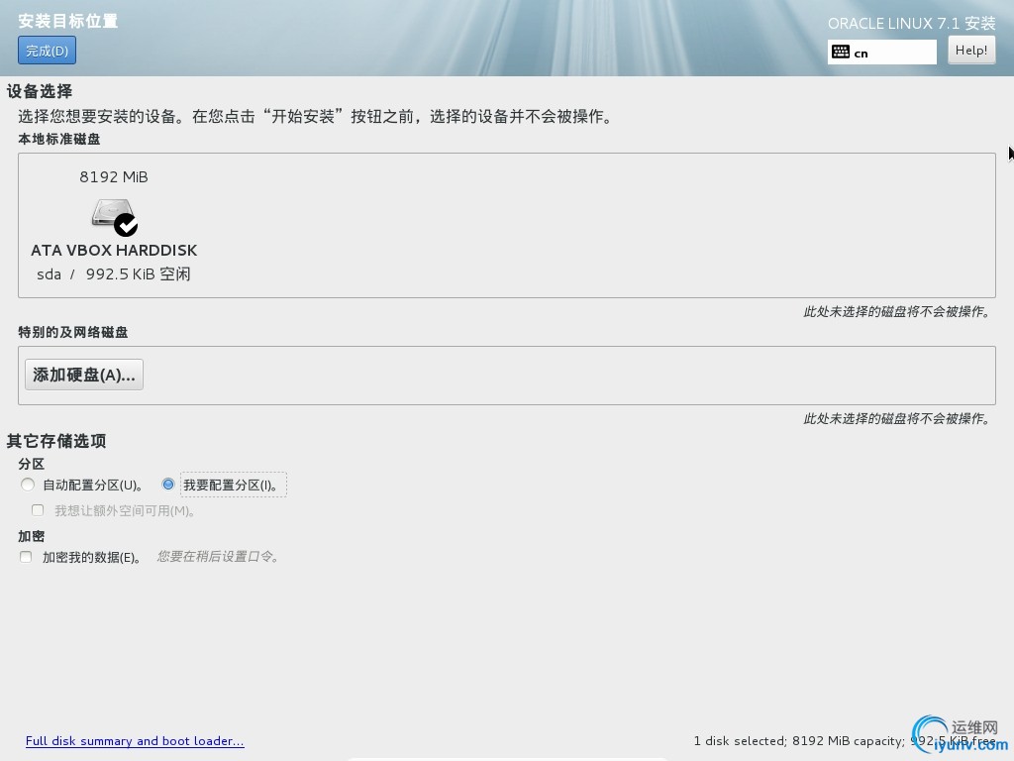Click the 您要在稍后设置口令 hint text
1014x761 pixels.
pyautogui.click(x=218, y=557)
